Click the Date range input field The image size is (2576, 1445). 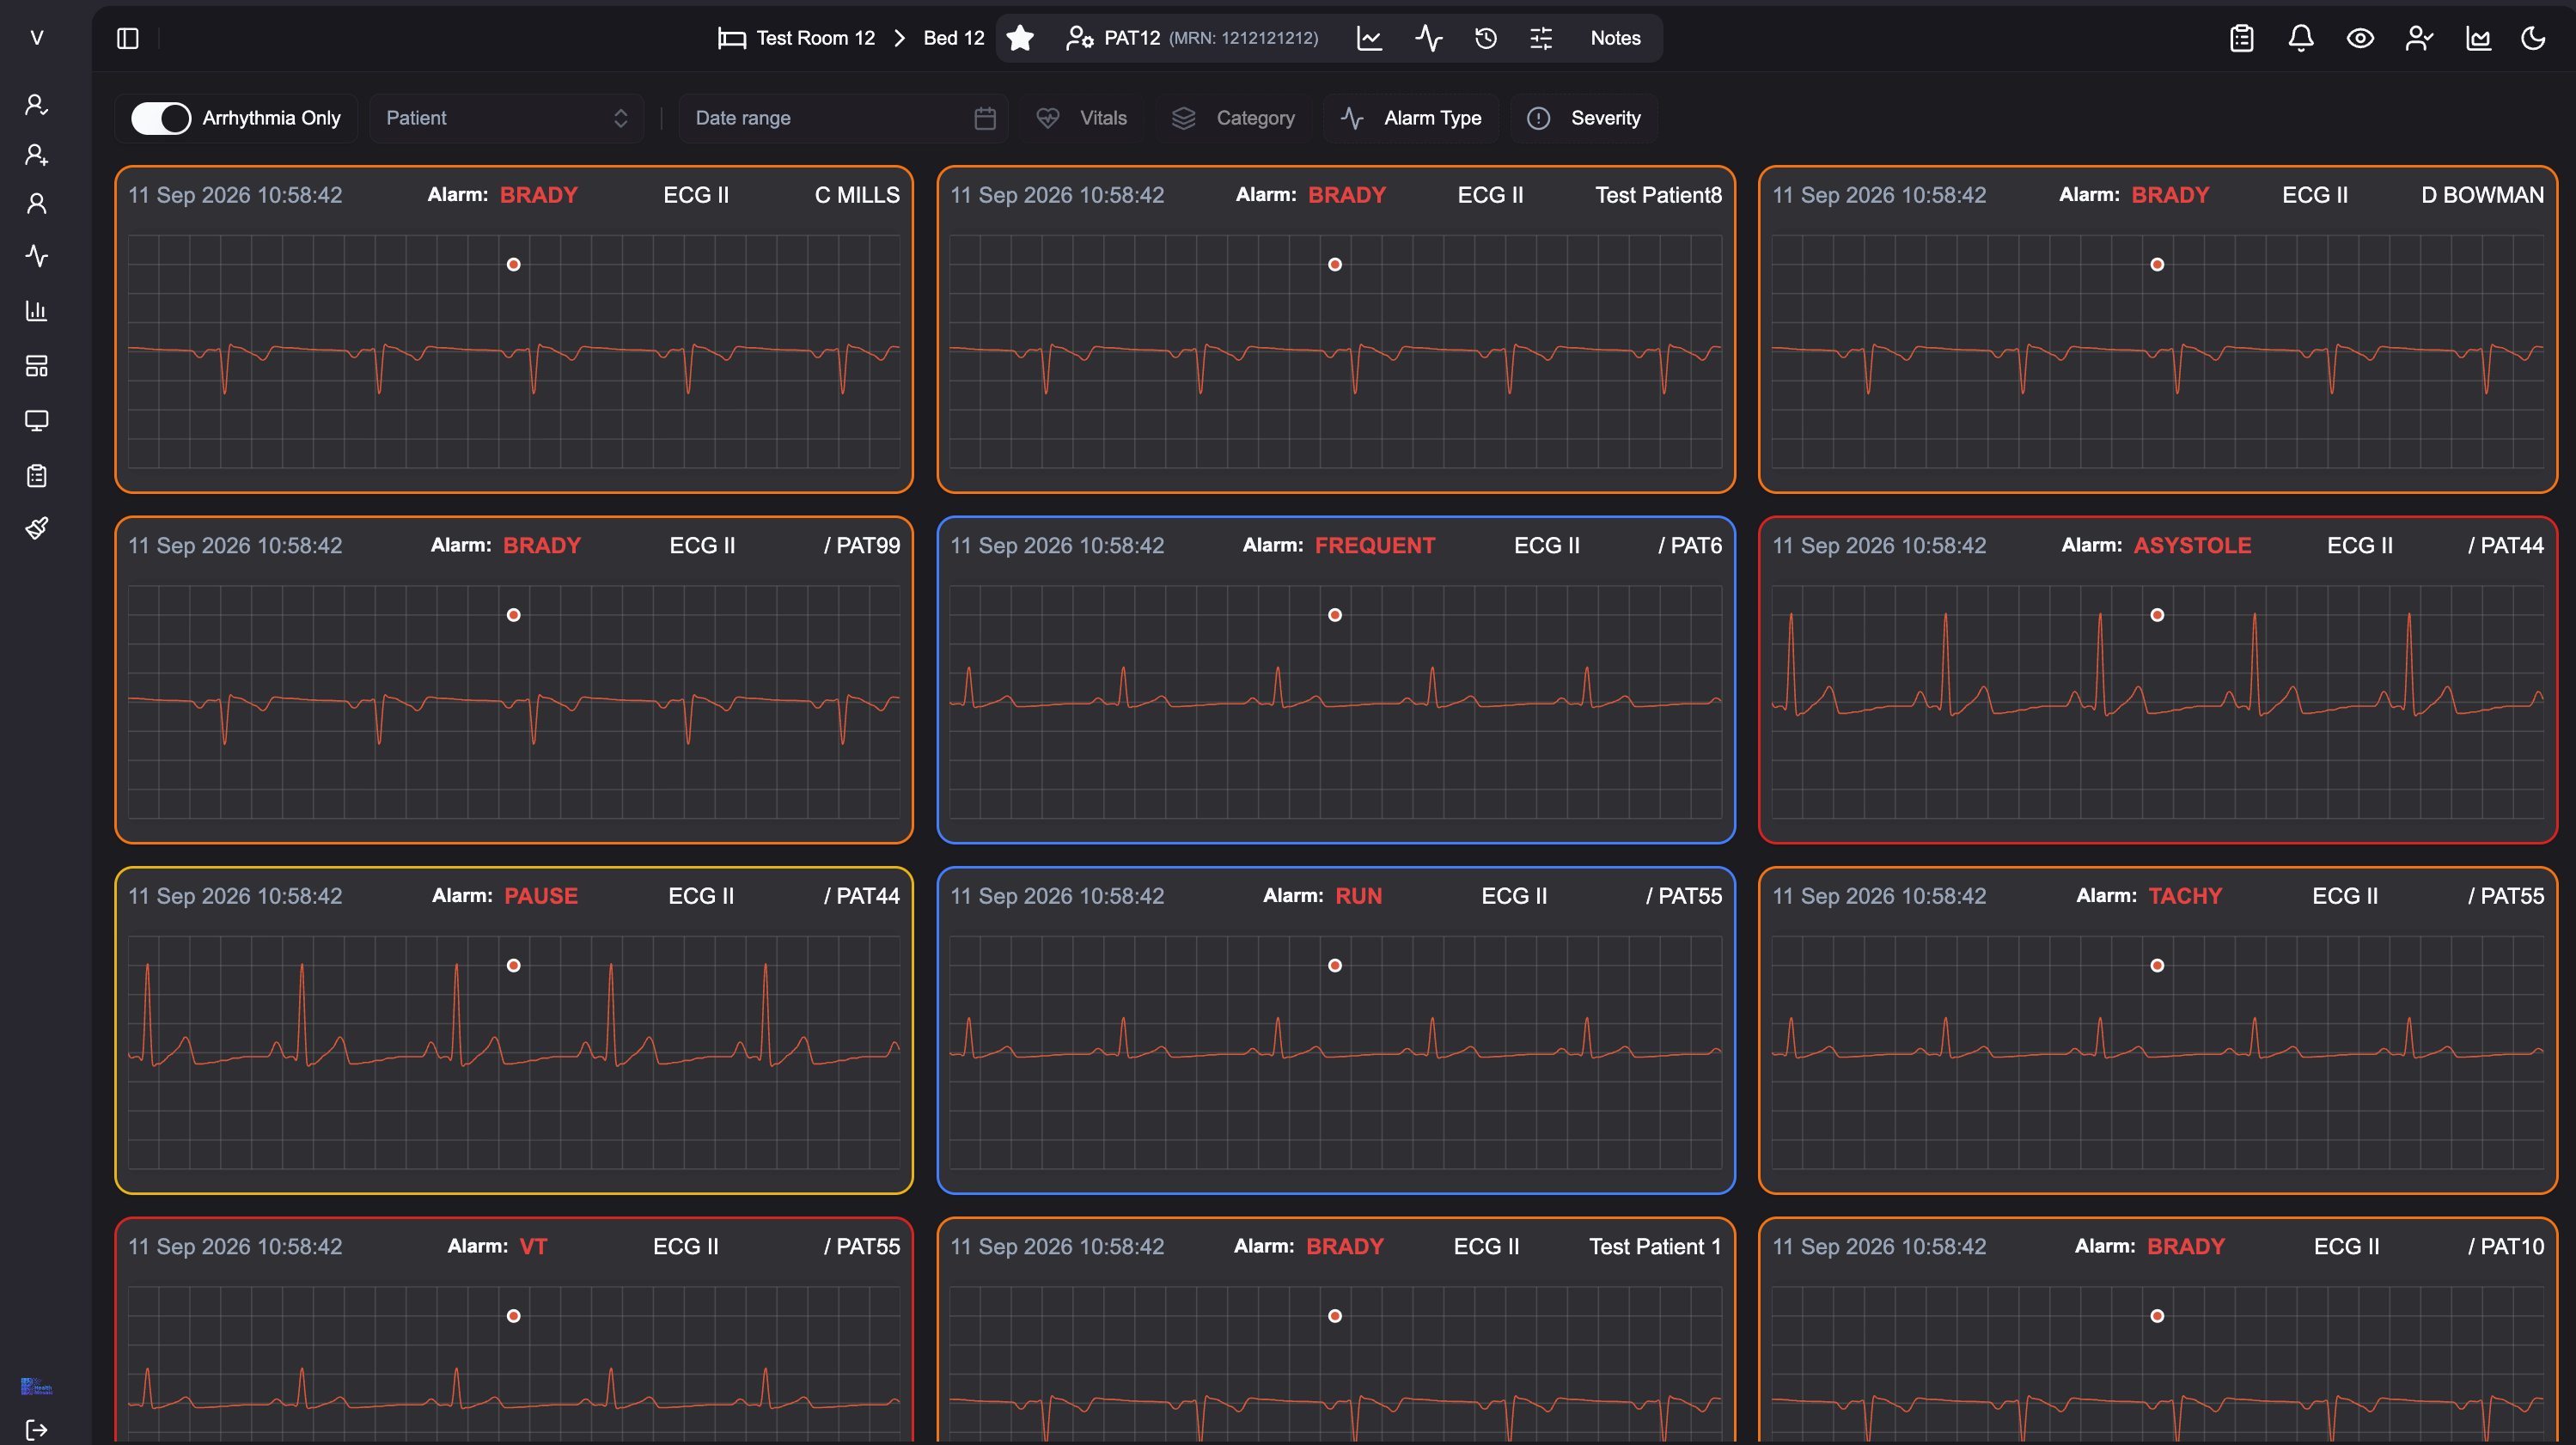point(843,118)
